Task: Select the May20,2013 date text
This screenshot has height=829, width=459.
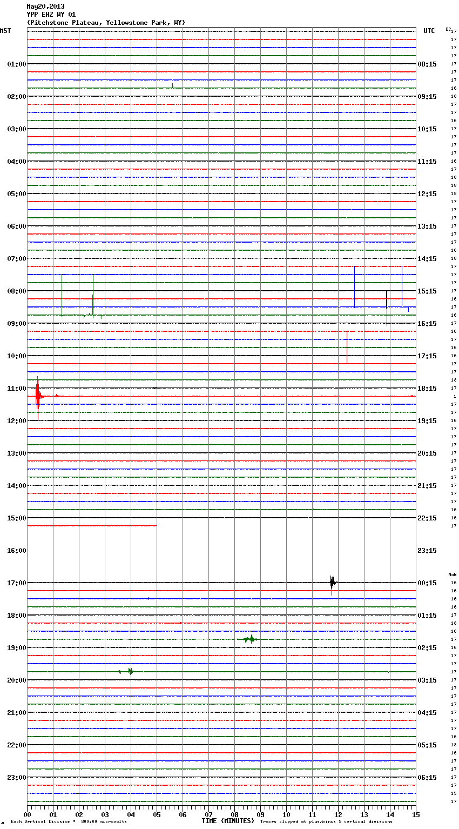Action: pyautogui.click(x=45, y=6)
